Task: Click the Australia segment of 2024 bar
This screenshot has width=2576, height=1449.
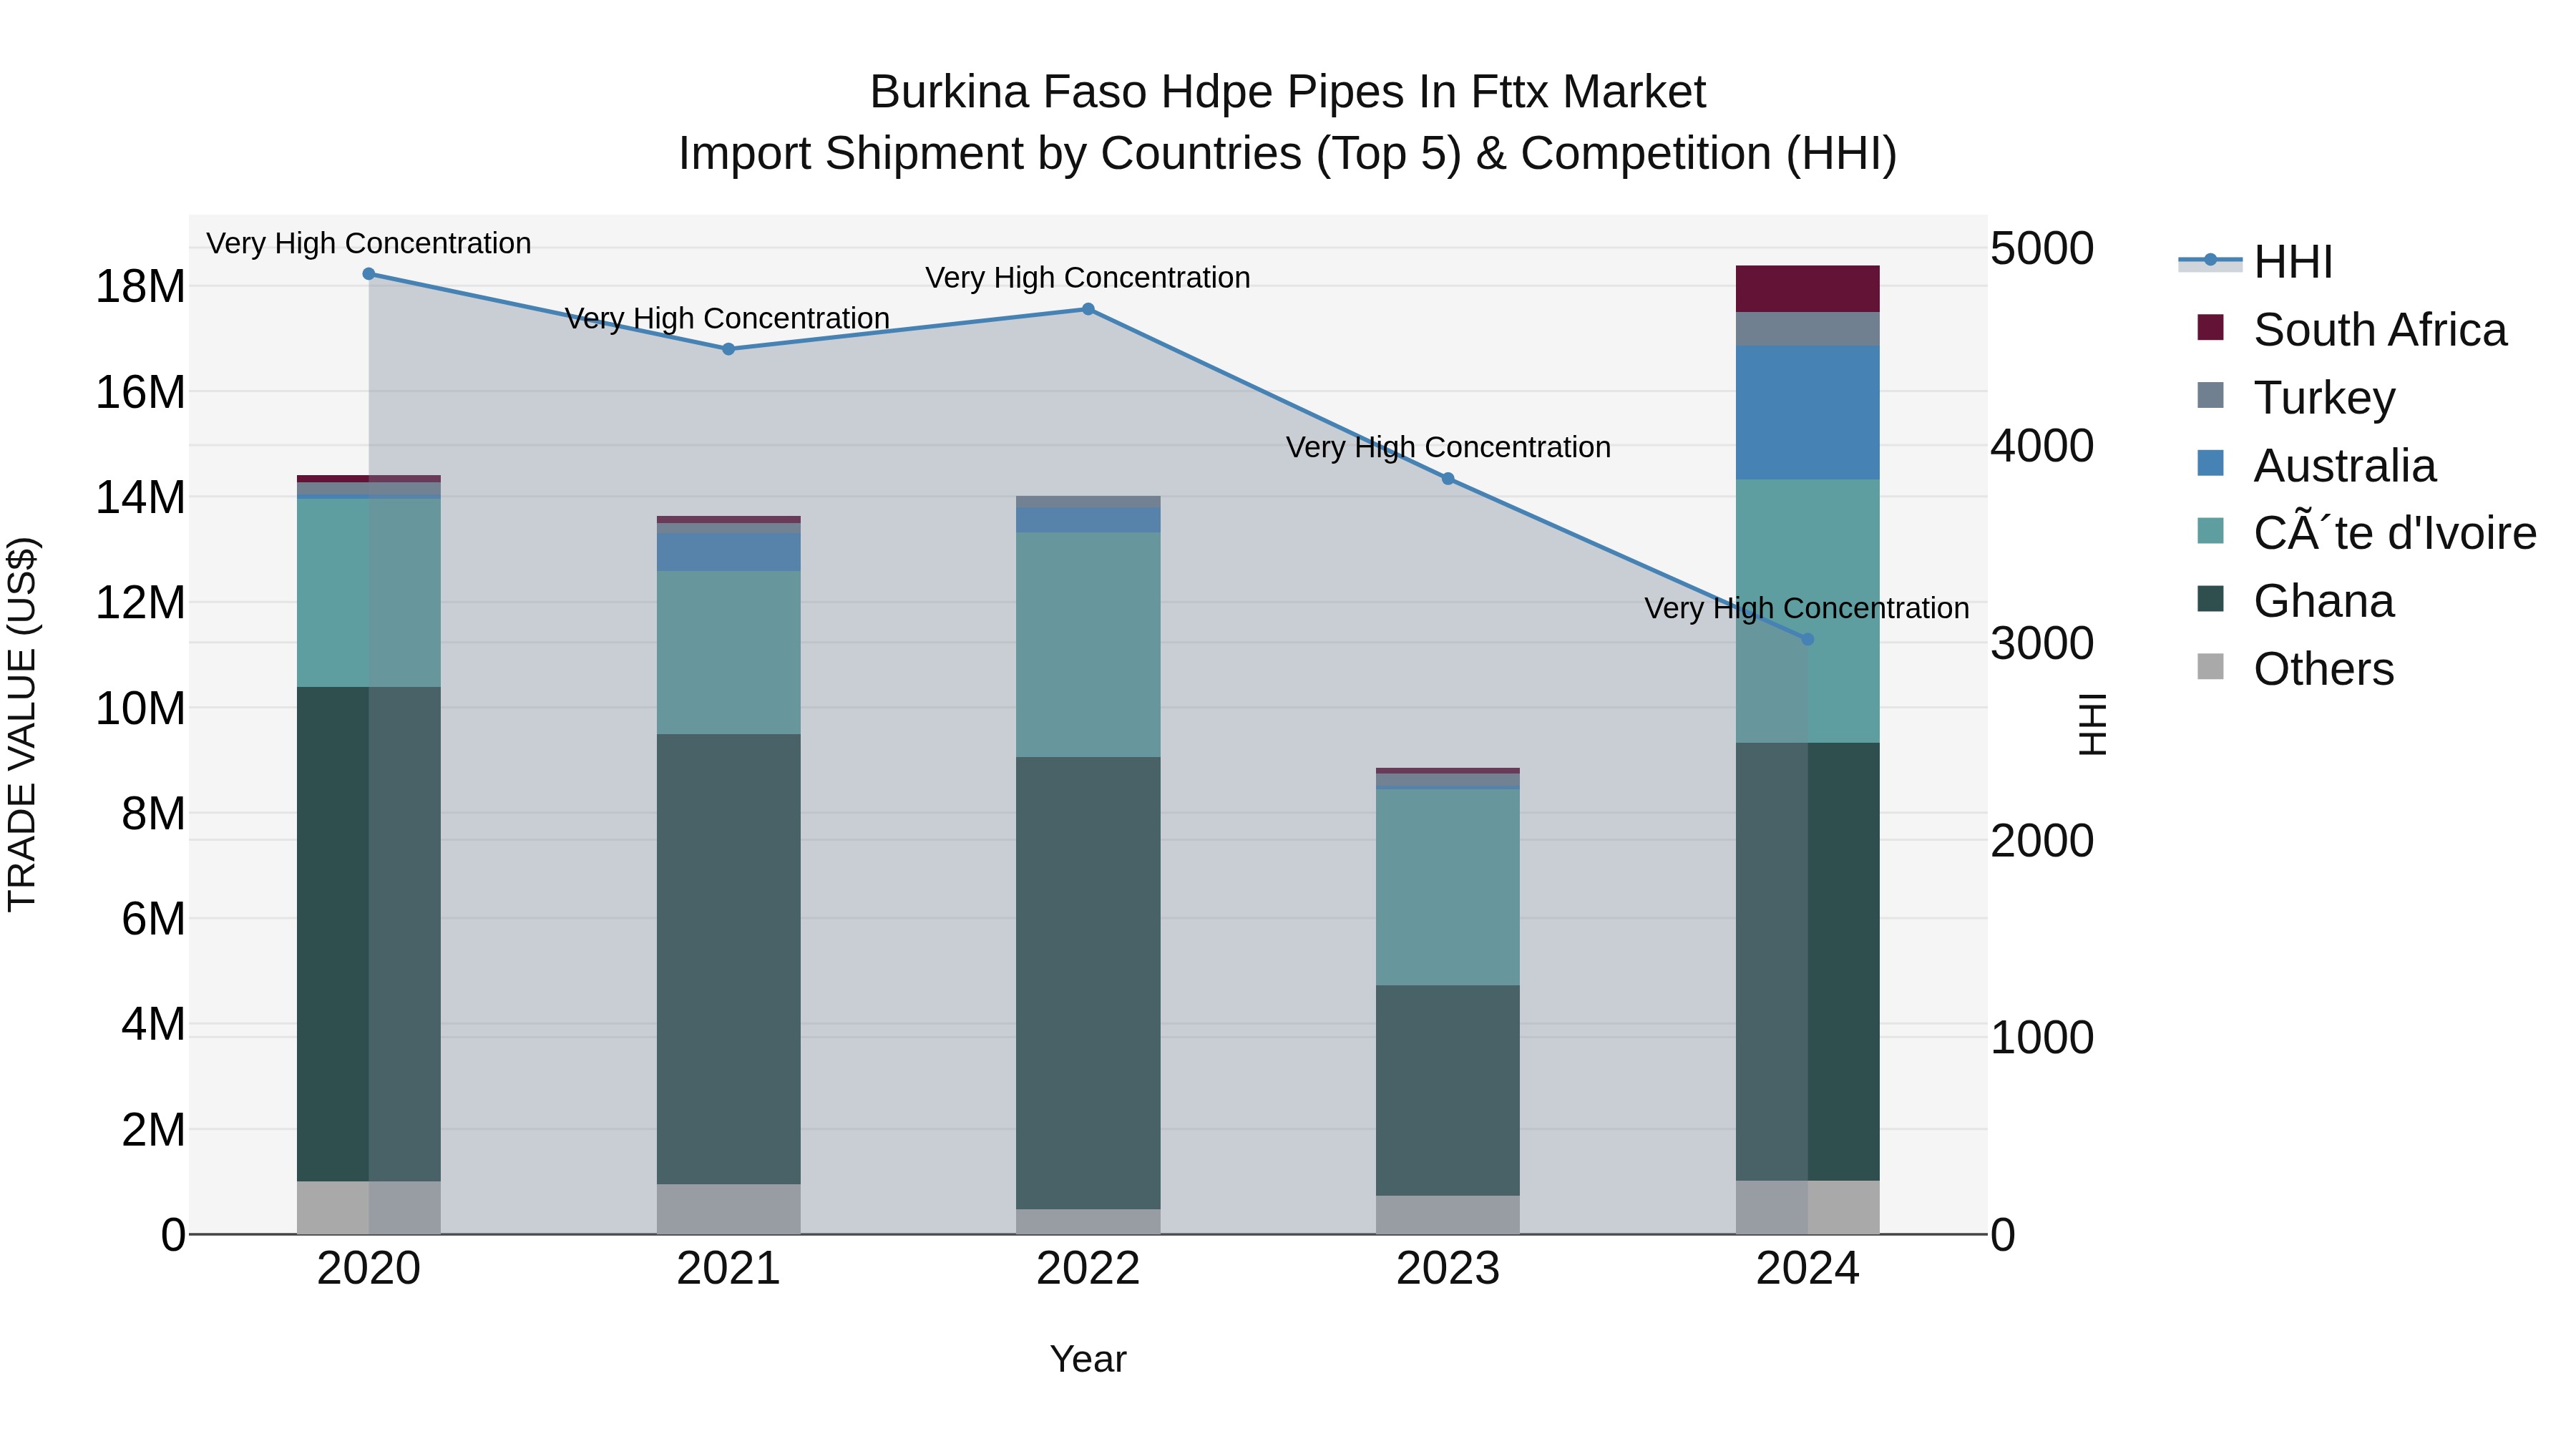Action: click(x=1807, y=413)
